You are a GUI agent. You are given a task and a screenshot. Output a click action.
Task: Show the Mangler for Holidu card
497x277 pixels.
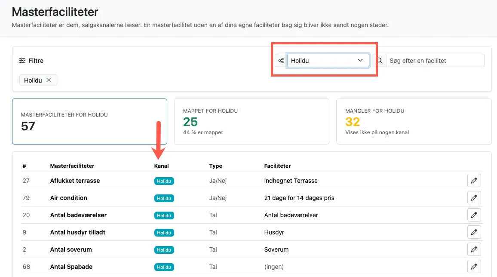[x=414, y=121]
